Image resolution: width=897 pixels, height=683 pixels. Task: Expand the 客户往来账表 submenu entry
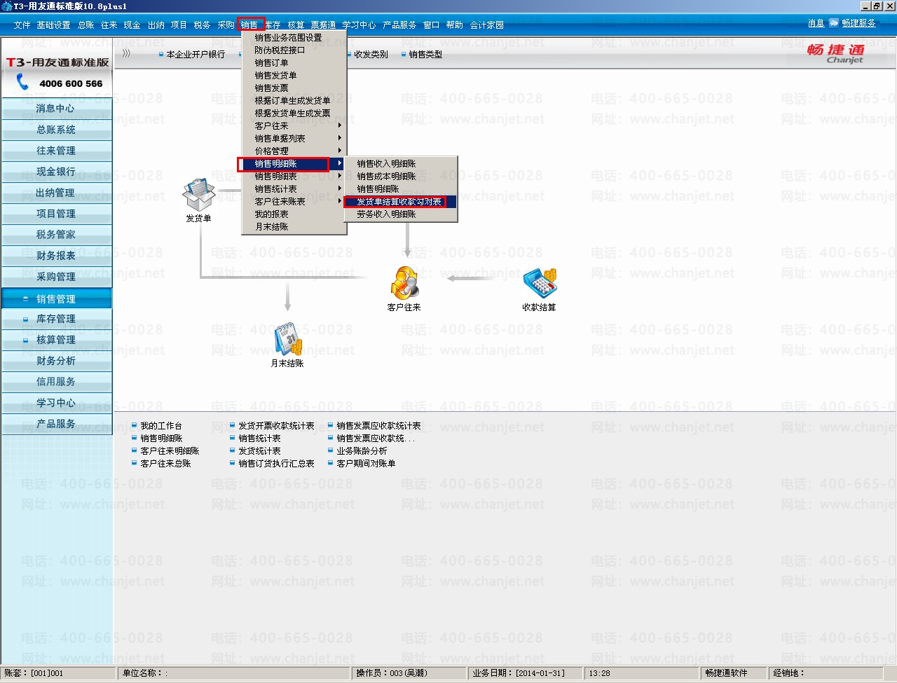point(293,202)
